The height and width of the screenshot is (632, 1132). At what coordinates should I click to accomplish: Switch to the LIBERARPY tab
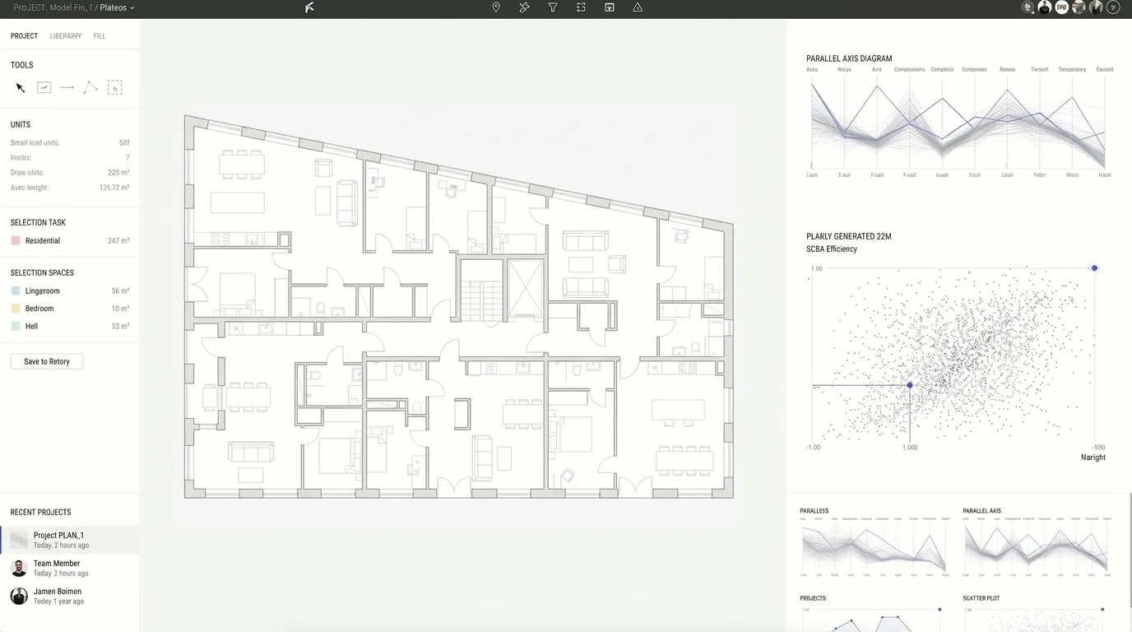tap(66, 36)
